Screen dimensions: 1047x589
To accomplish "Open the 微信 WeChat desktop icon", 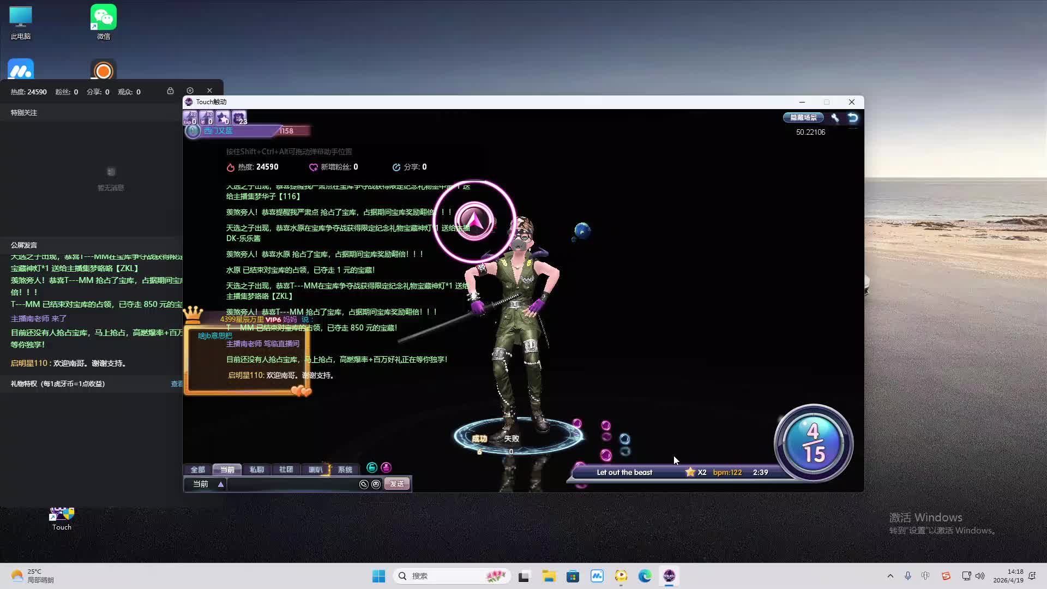I will tap(104, 23).
